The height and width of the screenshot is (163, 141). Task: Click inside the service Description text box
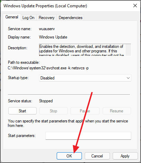coord(82,50)
